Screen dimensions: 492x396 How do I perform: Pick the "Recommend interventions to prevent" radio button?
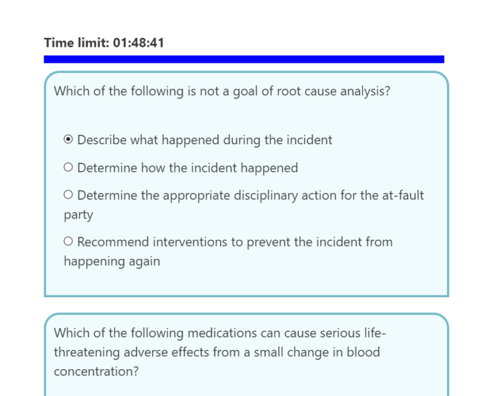tap(69, 242)
